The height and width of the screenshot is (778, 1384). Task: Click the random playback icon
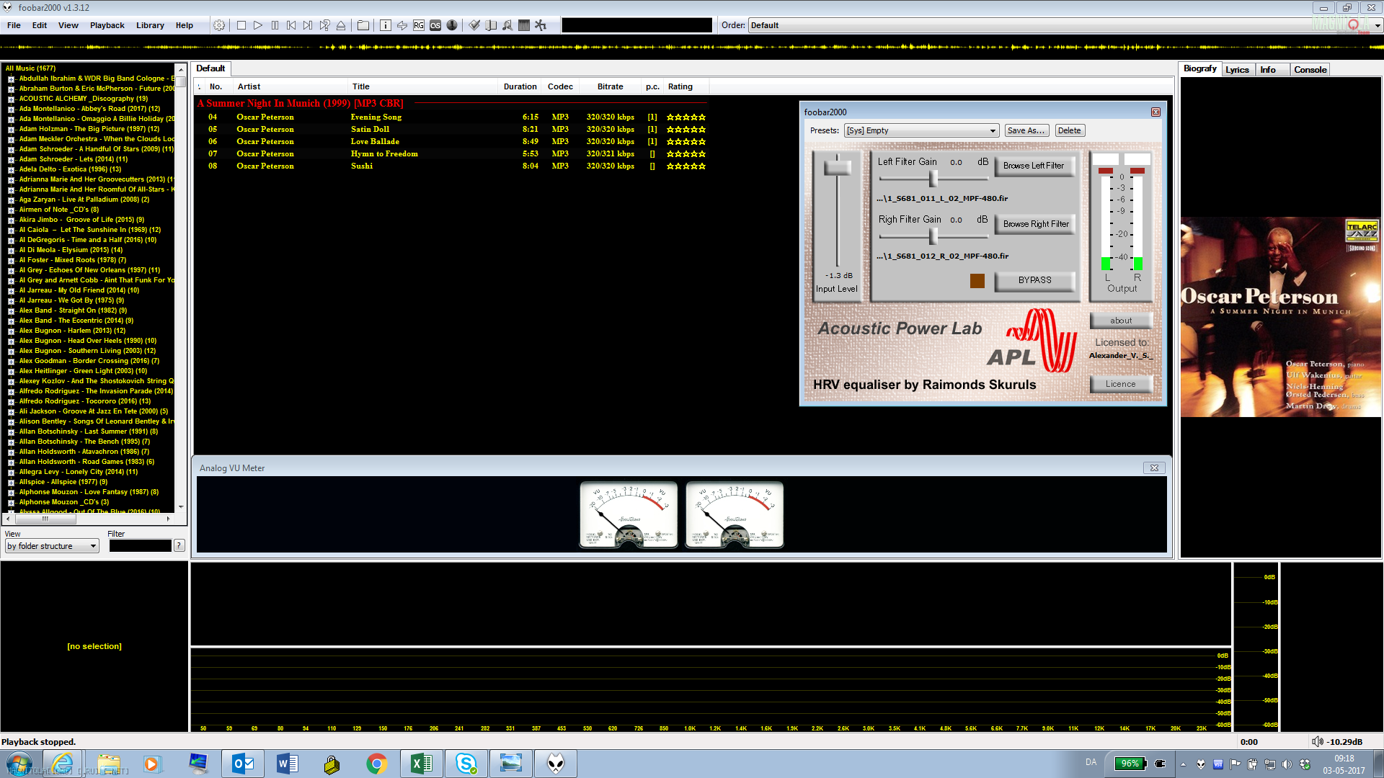pyautogui.click(x=325, y=25)
